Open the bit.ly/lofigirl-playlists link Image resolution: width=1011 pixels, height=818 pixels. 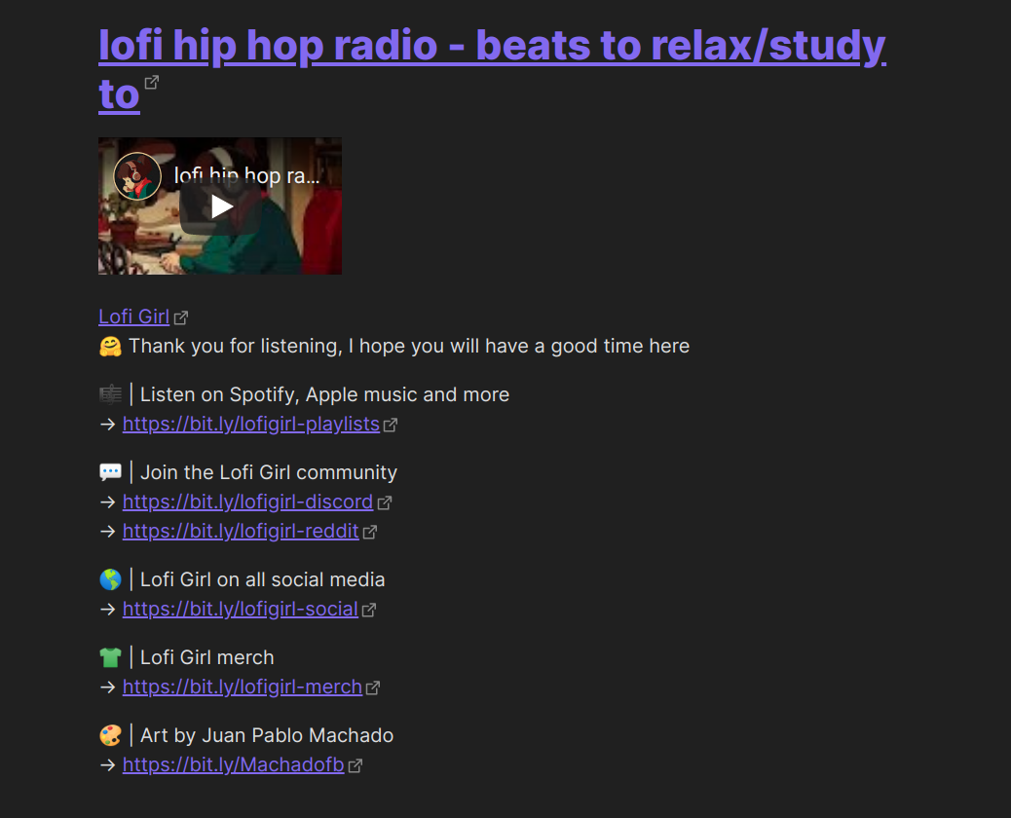[251, 425]
